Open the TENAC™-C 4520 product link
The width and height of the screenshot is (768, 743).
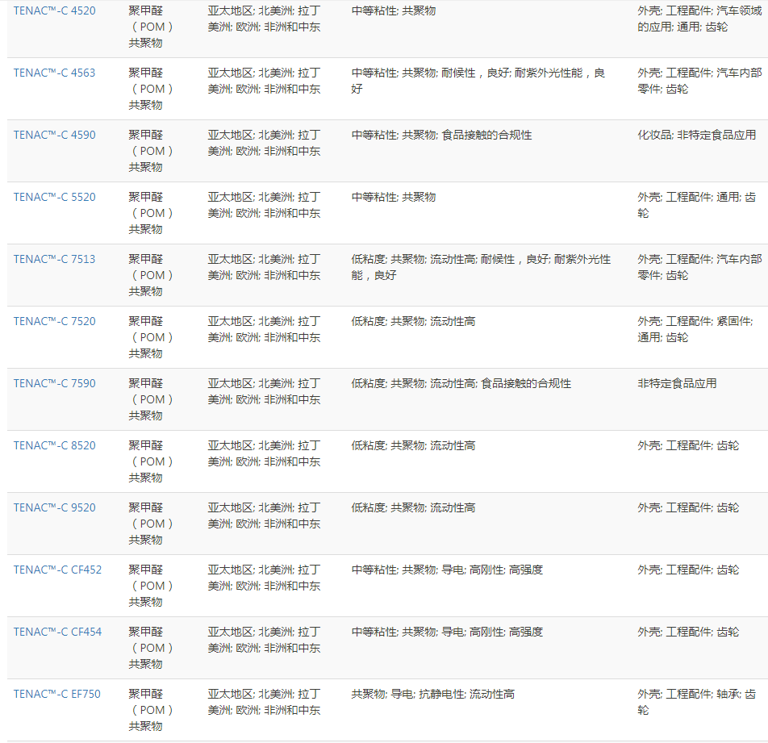(54, 10)
